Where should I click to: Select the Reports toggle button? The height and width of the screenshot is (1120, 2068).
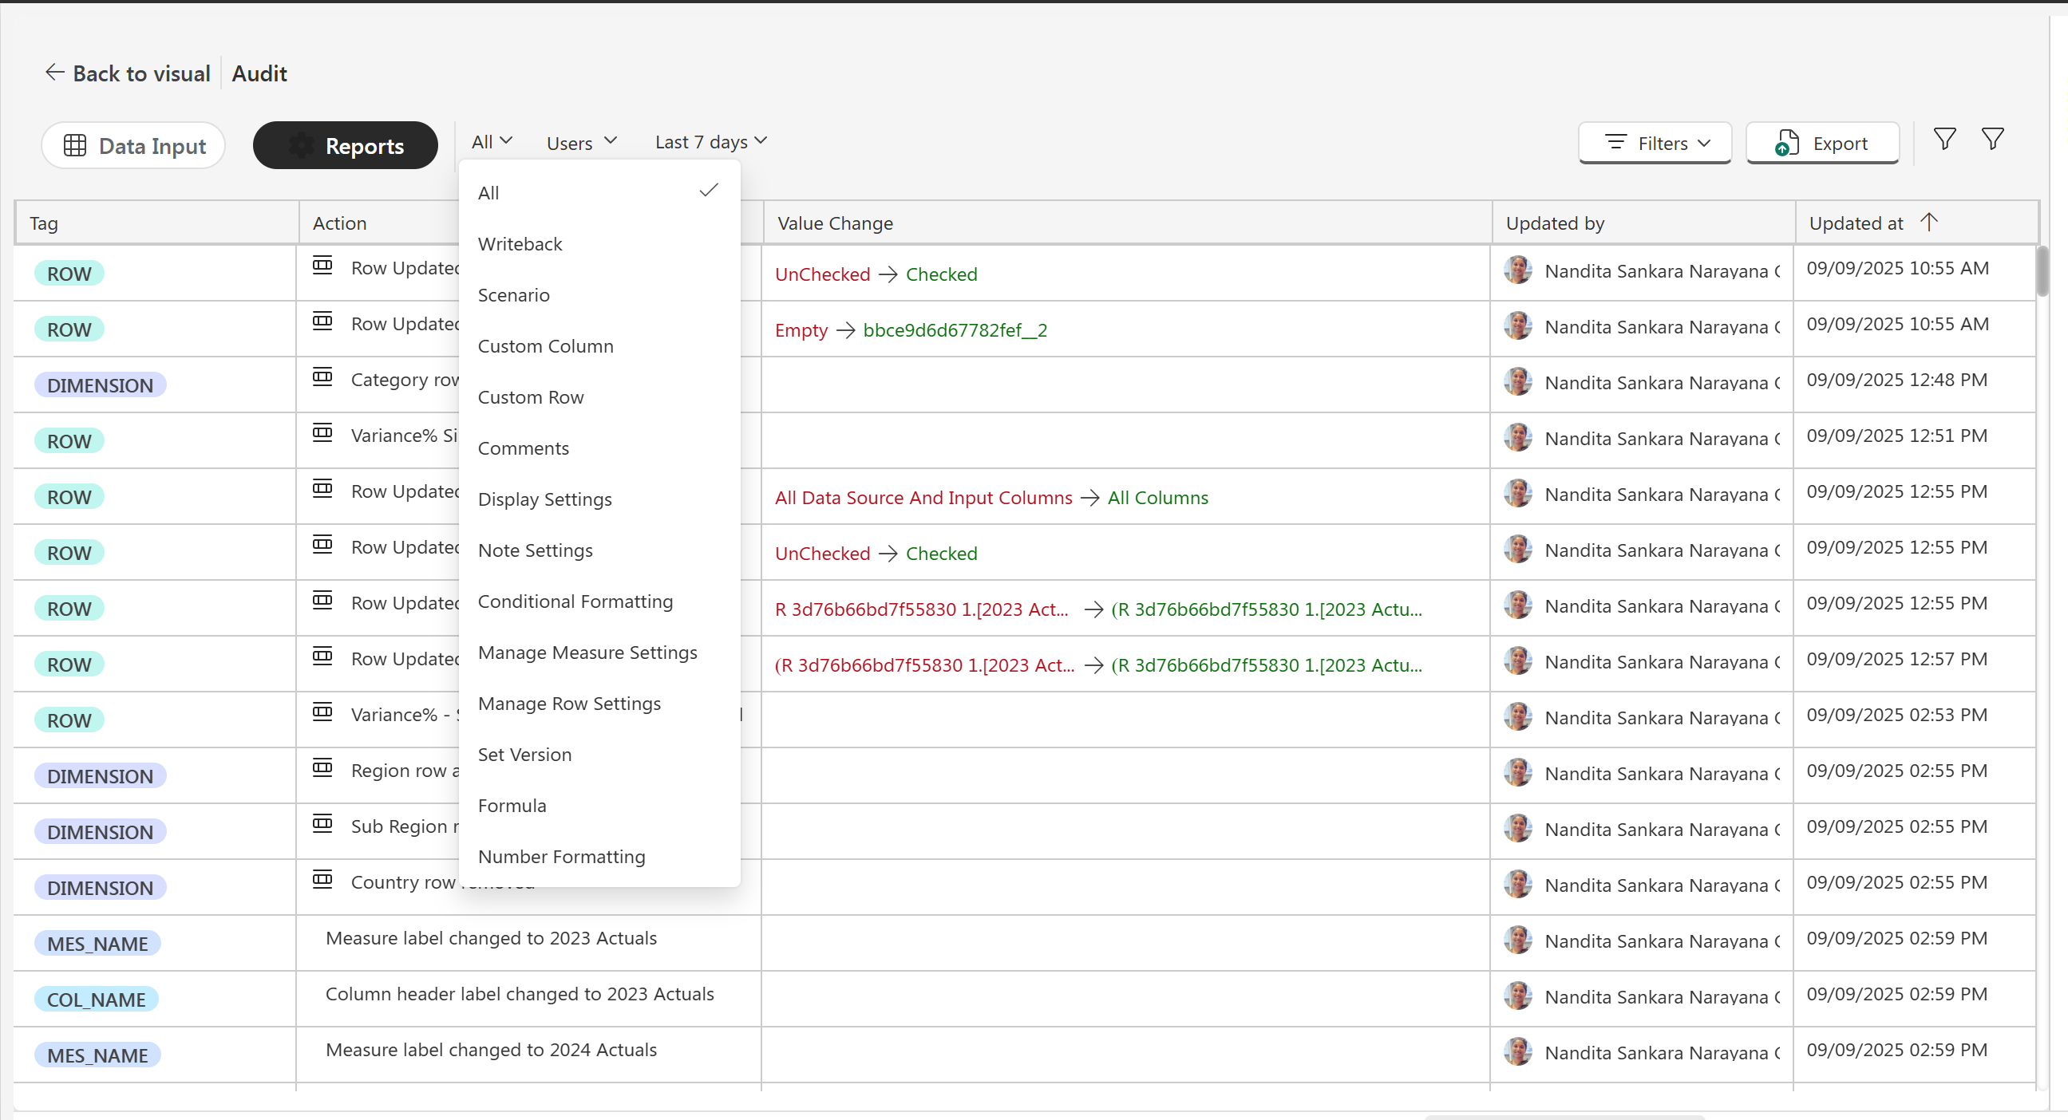(346, 146)
